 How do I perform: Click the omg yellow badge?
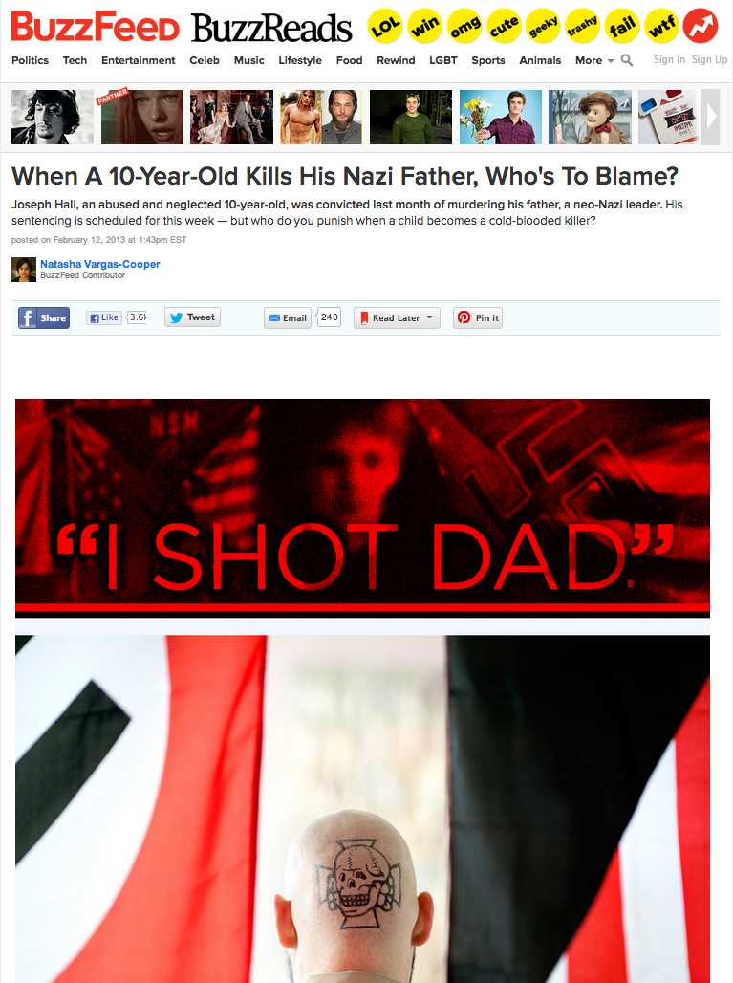(464, 27)
